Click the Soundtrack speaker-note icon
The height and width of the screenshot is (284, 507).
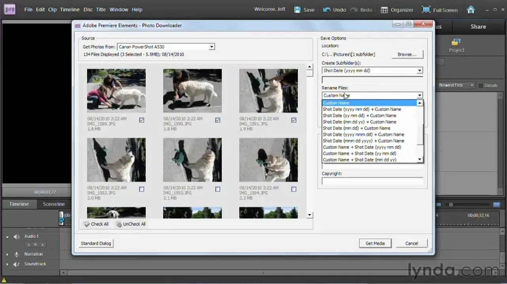(x=16, y=264)
